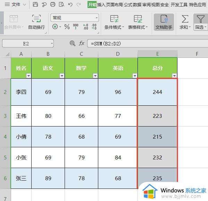208x201 pixels.
Task: Toggle 自动换行 wrap text
Action: click(36, 22)
